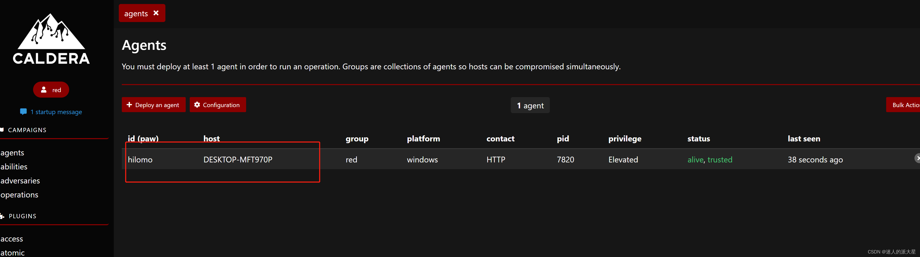Click the group column header
The image size is (920, 257).
coord(357,139)
